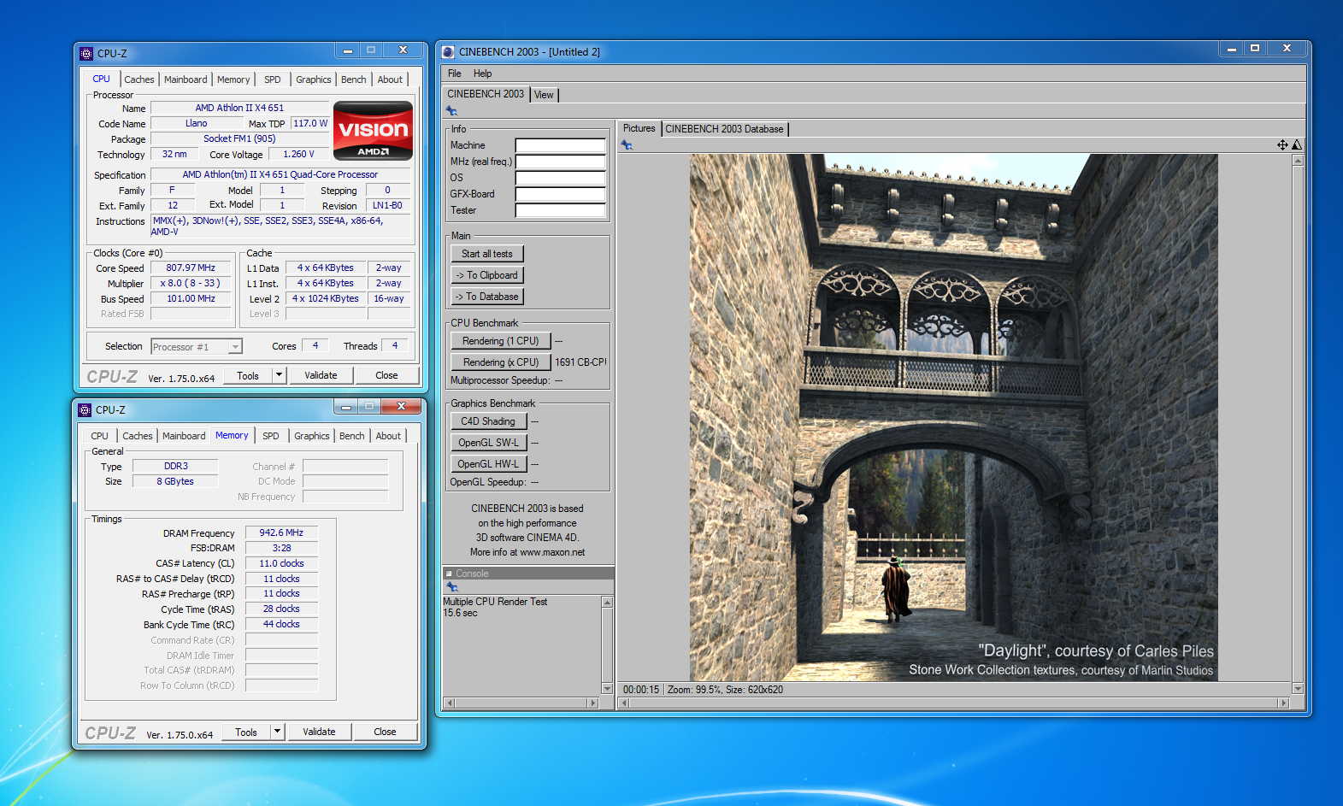Start the OpenGL HW-L test

click(x=488, y=464)
